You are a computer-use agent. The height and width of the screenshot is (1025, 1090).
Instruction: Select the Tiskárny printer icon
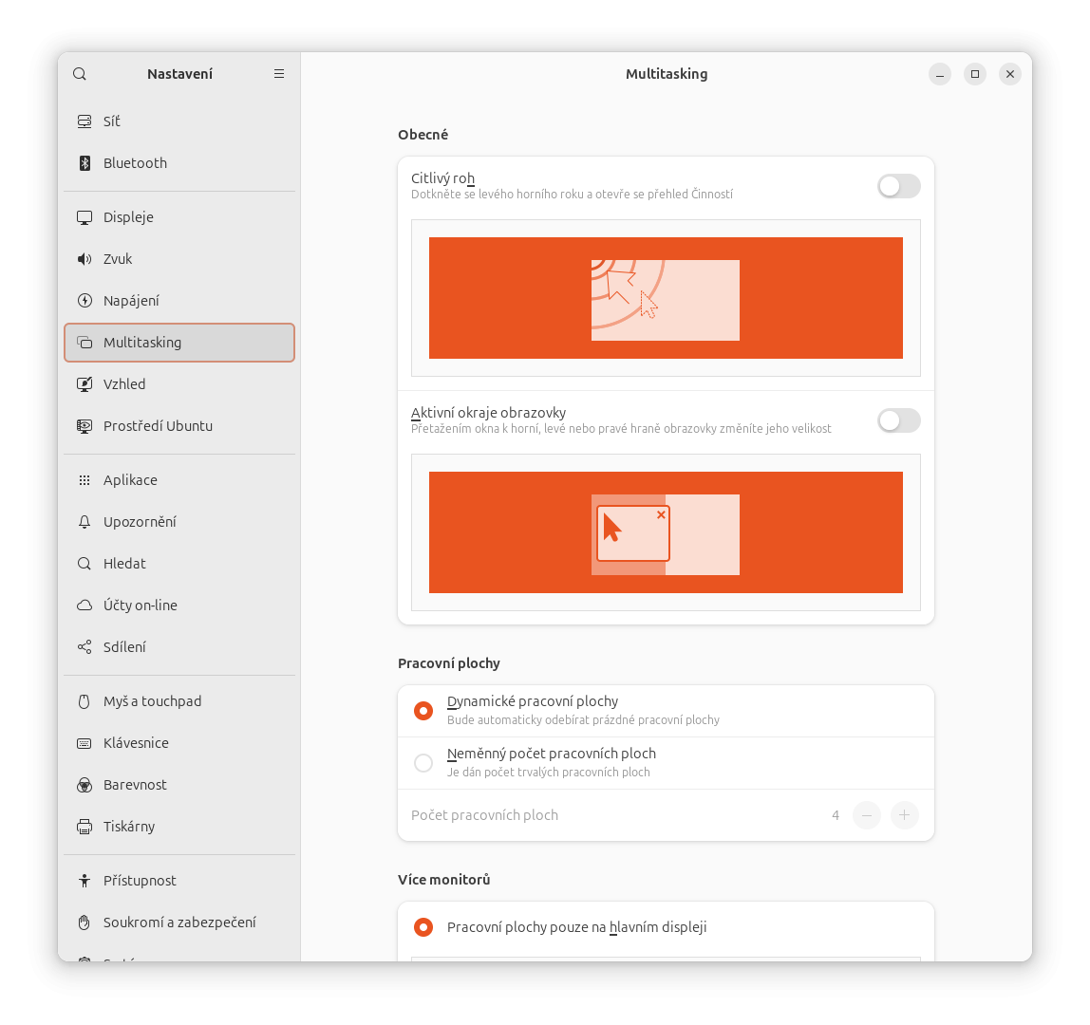tap(85, 827)
